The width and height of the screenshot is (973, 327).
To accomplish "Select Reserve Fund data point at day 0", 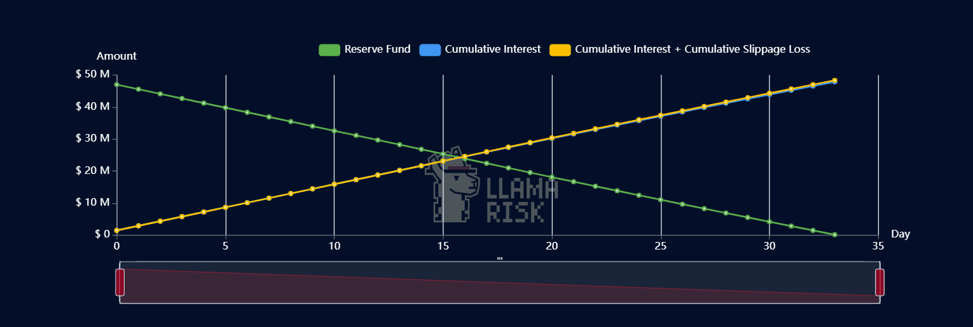I will [x=116, y=84].
